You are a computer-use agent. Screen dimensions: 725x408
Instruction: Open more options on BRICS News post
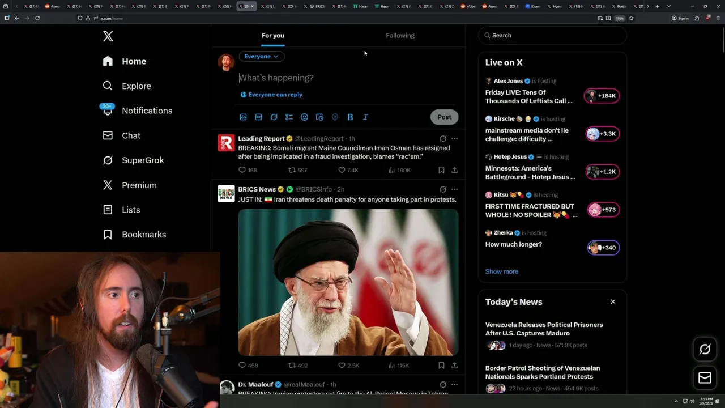coord(454,189)
